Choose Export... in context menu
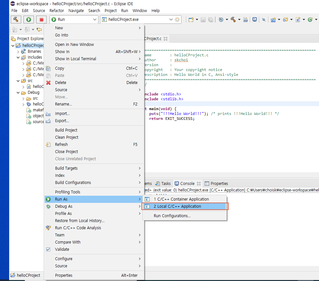The width and height of the screenshot is (319, 281). coord(94,121)
